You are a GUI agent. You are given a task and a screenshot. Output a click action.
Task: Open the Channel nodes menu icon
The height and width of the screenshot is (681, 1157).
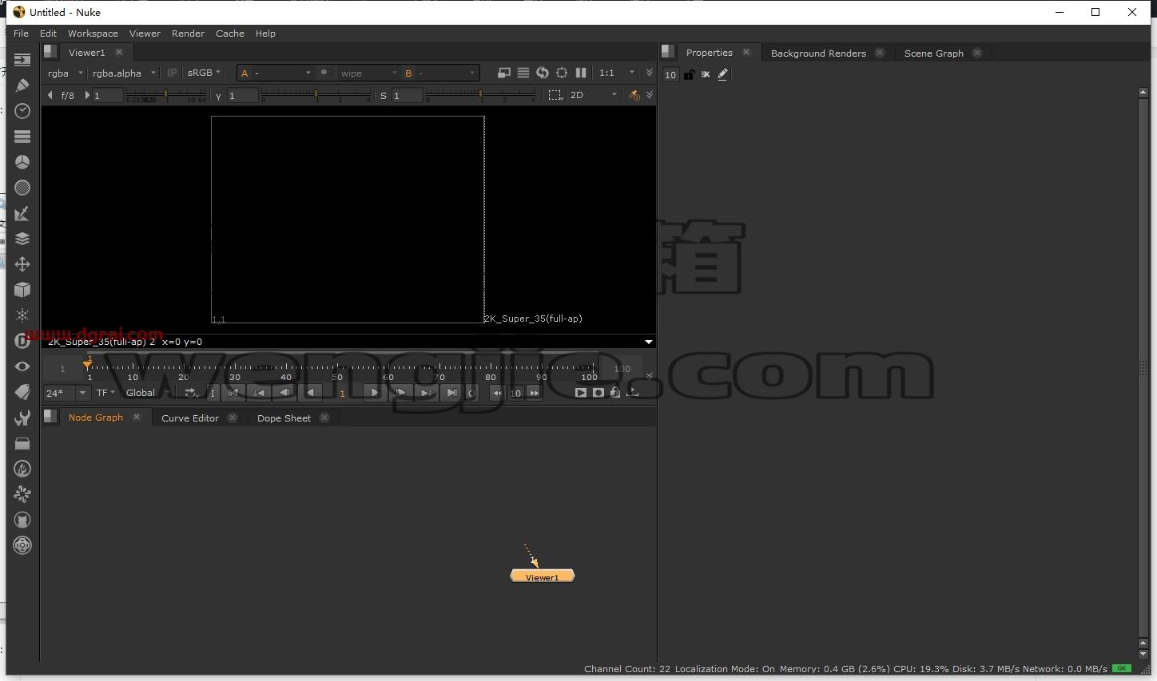point(22,137)
